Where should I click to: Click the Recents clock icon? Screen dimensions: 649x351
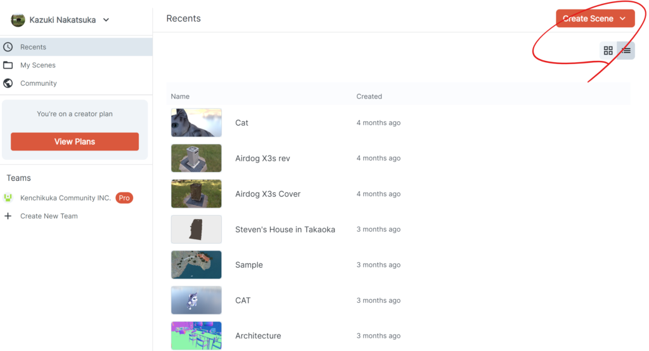pos(8,47)
